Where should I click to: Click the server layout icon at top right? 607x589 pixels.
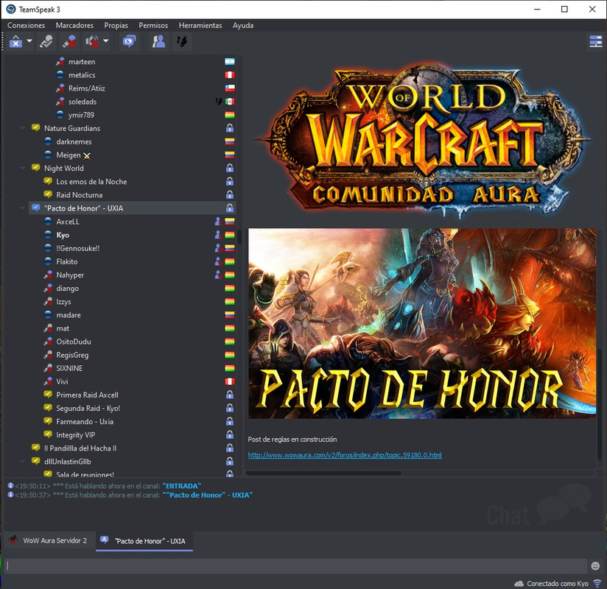tap(595, 41)
